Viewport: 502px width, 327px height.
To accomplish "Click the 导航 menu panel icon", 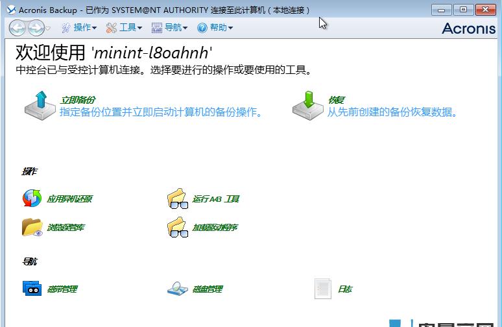I will [x=157, y=28].
